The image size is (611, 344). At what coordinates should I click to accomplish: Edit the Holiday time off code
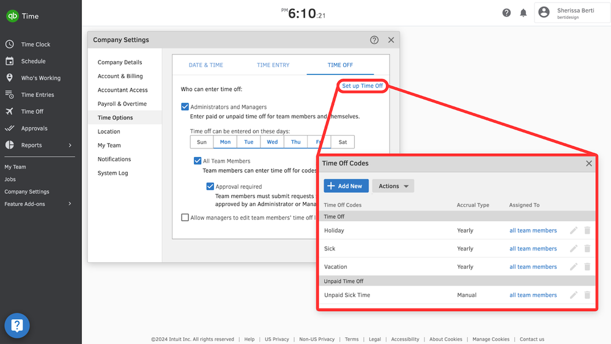574,230
